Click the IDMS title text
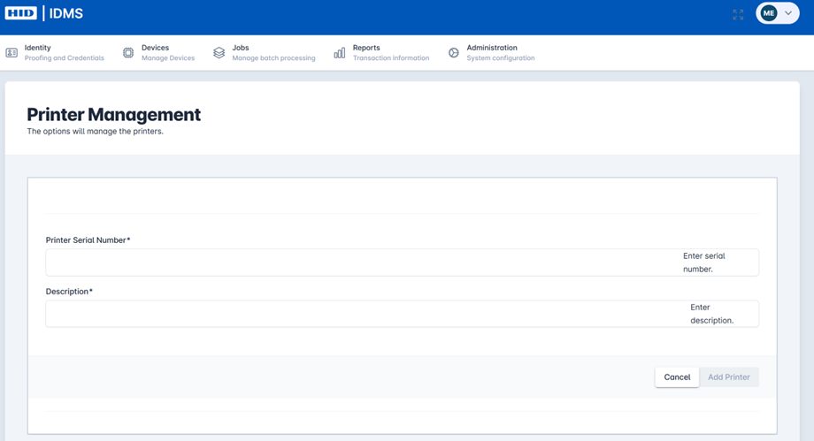Viewport: 814px width, 441px height. coord(66,13)
